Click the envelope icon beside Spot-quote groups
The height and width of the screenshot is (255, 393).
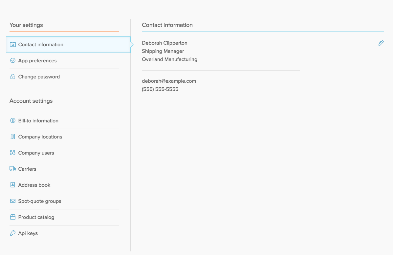tap(12, 201)
